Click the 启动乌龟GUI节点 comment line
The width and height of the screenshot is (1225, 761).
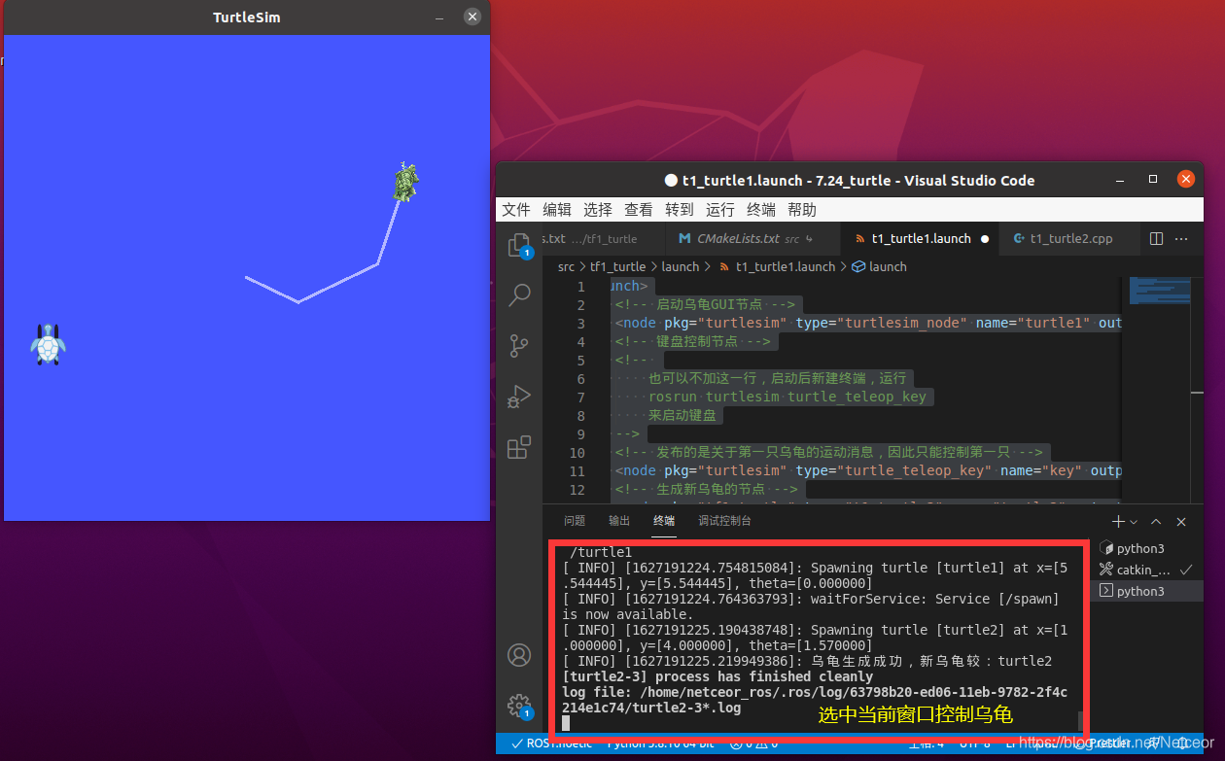pos(705,305)
